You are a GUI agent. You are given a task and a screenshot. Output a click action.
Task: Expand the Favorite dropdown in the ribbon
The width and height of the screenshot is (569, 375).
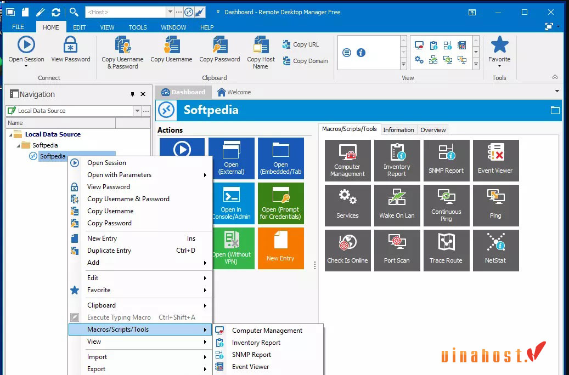coord(499,66)
